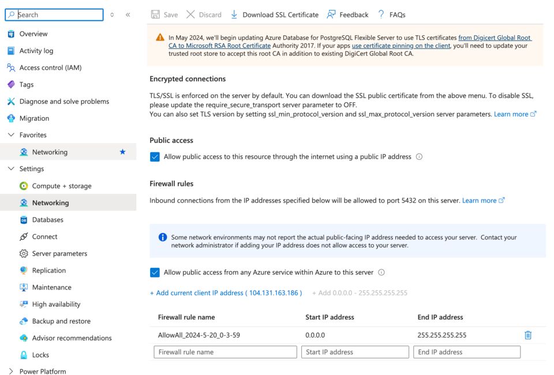The image size is (554, 375).
Task: Click the Locks padlock icon in sidebar
Action: coord(24,355)
